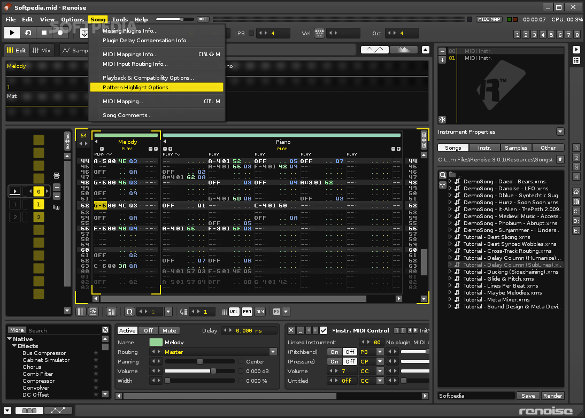585x418 pixels.
Task: Expand Tutorial - Glide & Pitch.xrns
Action: pos(450,278)
